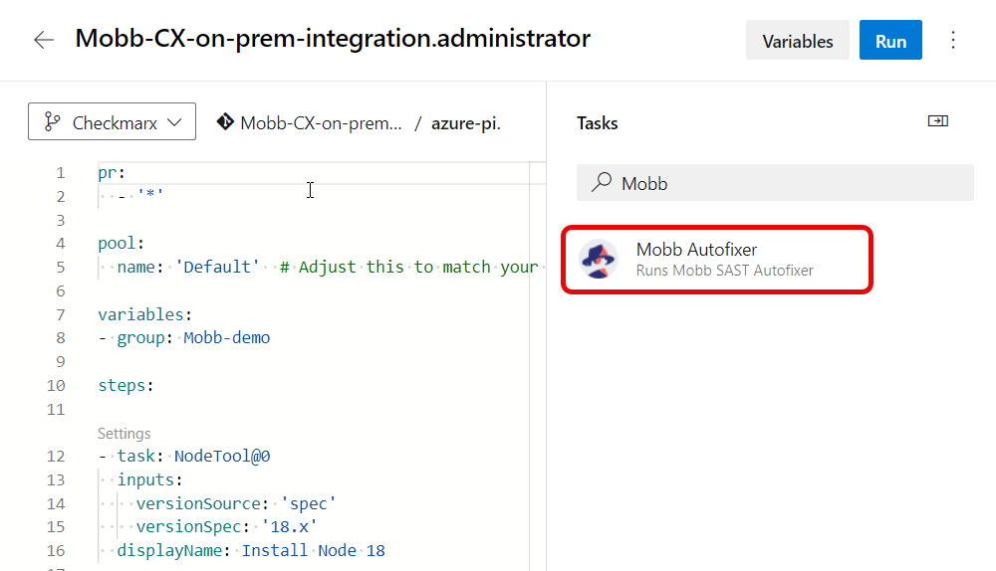This screenshot has height=571, width=996.
Task: Click the branch icon in Checkmarx selector
Action: pos(52,122)
